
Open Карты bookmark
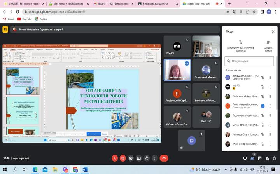coord(41,19)
